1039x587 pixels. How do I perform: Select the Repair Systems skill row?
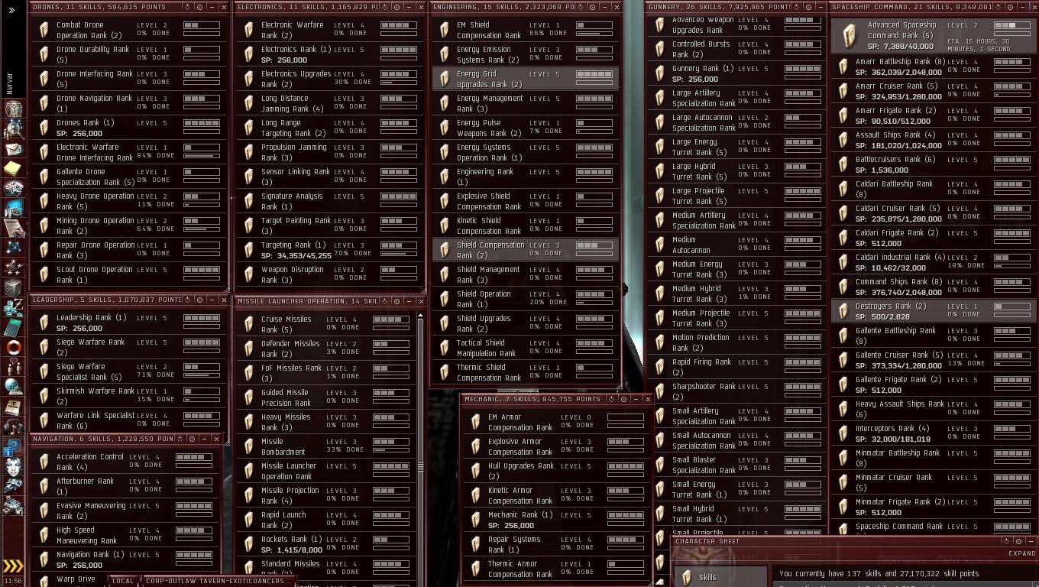pyautogui.click(x=558, y=544)
